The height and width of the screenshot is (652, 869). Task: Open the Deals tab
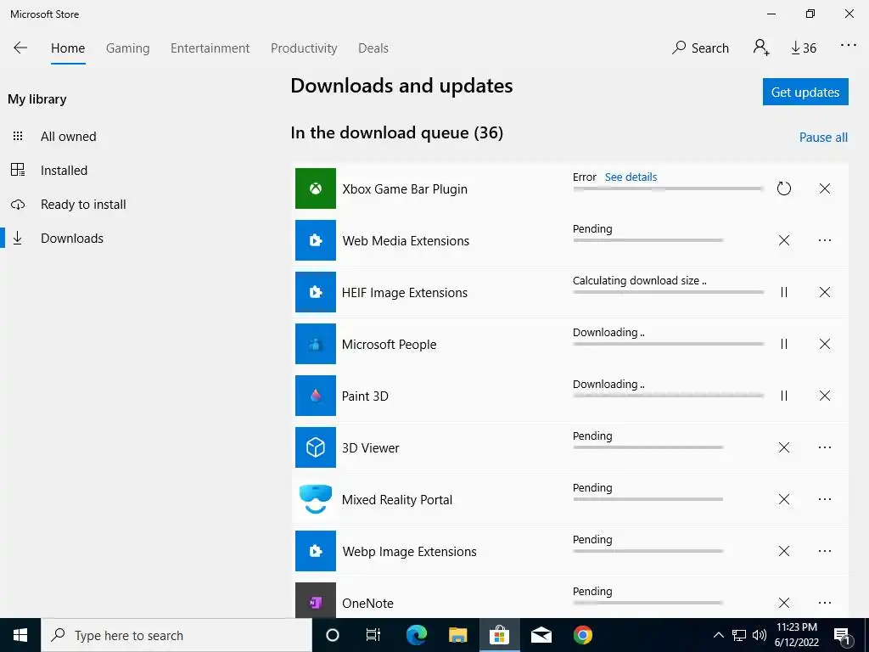pyautogui.click(x=373, y=48)
